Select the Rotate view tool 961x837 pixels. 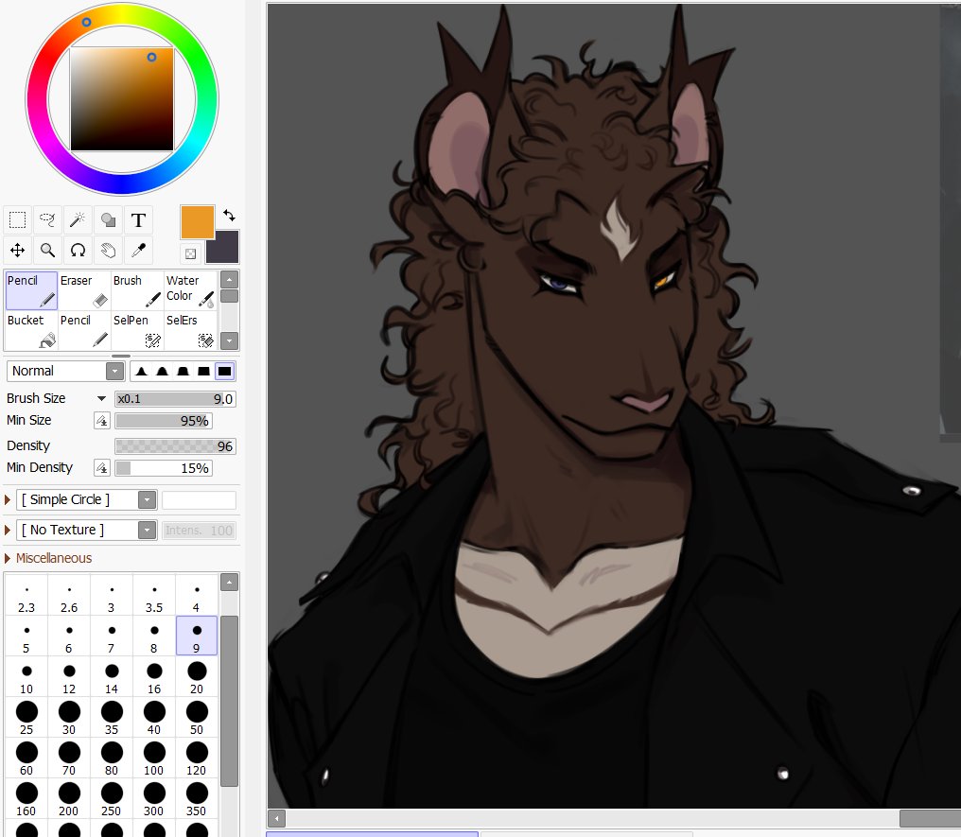(78, 250)
